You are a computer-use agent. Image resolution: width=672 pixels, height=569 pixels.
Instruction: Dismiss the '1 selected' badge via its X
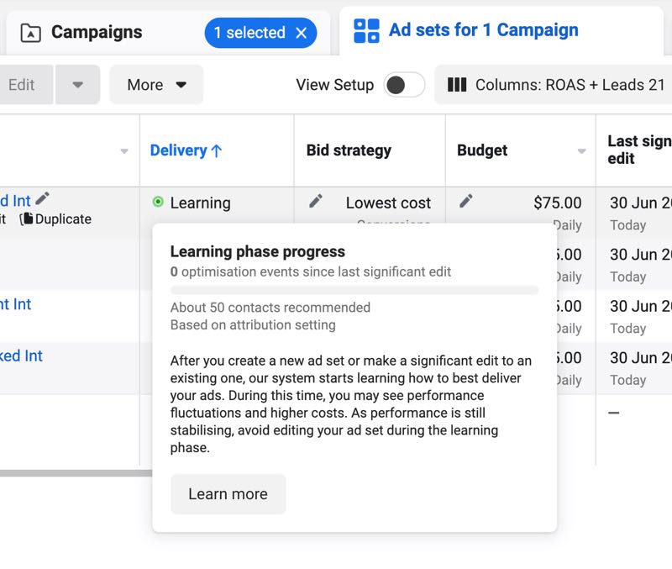click(x=302, y=32)
